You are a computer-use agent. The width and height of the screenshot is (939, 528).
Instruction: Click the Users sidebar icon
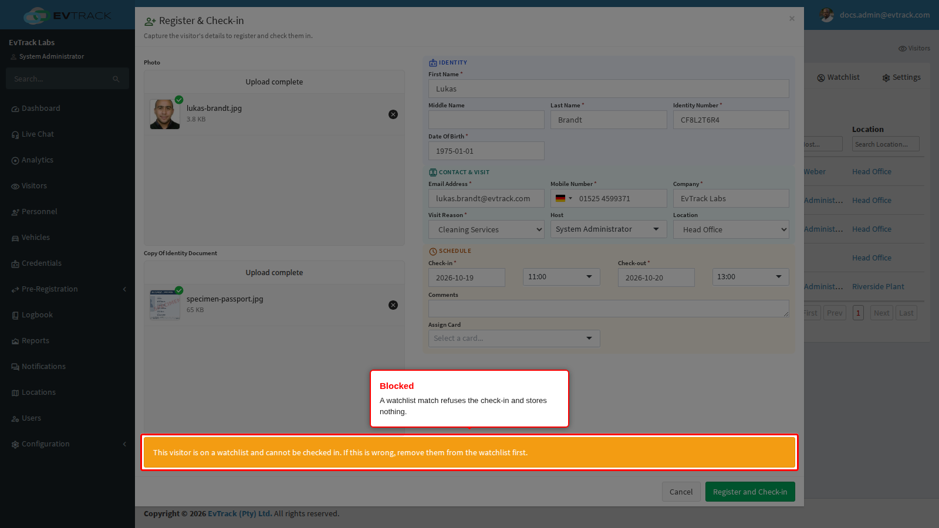(15, 419)
